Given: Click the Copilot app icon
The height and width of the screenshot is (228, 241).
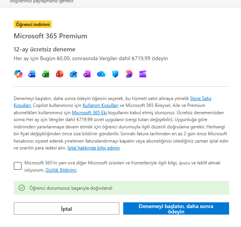Looking at the screenshot, I should 18,74.
